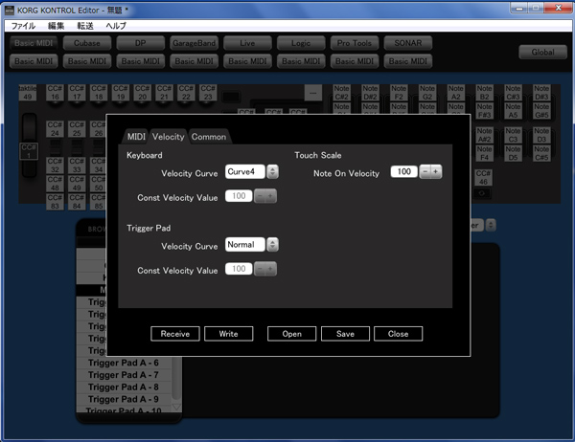Click the Note On Velocity value field
Image resolution: width=575 pixels, height=442 pixels.
[x=403, y=171]
